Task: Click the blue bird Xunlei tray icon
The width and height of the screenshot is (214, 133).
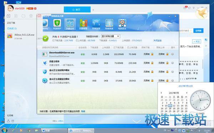Action: point(184,131)
